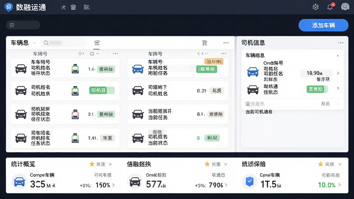Select the underlined icon tab in vehicle panel header
Image resolution: width=354 pixels, height=199 pixels.
click(97, 43)
